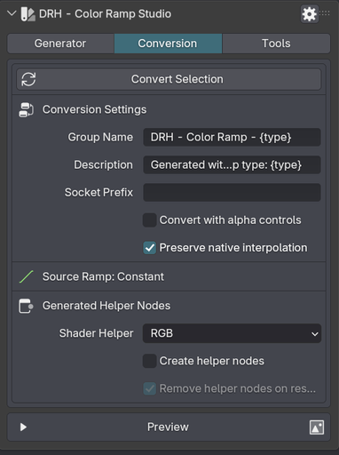Collapse the DRH - Color Ramp Studio panel
Screen dimensions: 339x455
pyautogui.click(x=12, y=13)
